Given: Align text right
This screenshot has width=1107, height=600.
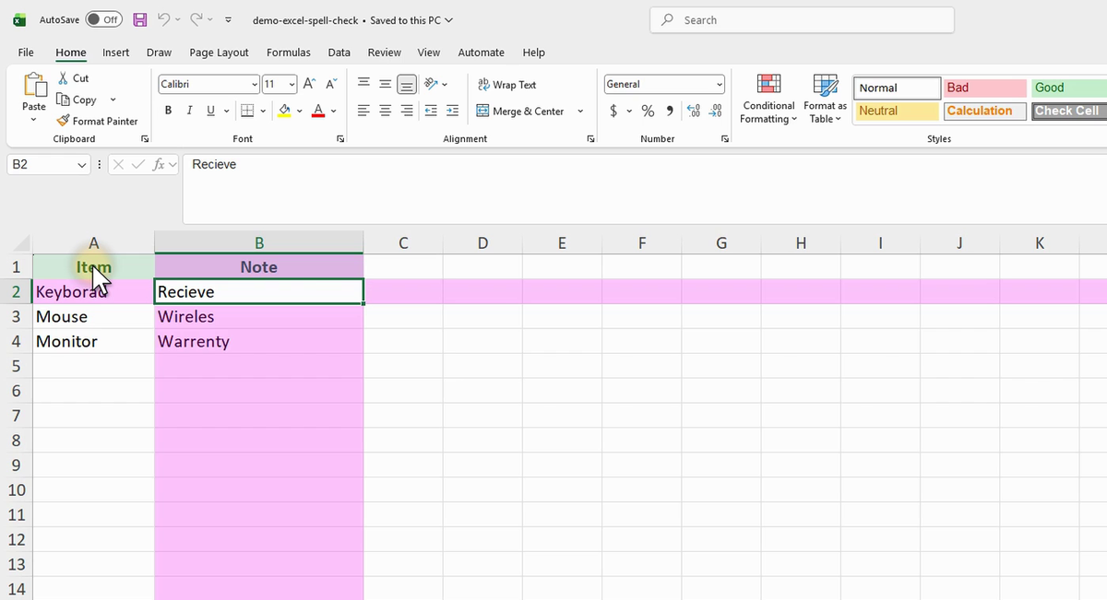Looking at the screenshot, I should point(407,111).
